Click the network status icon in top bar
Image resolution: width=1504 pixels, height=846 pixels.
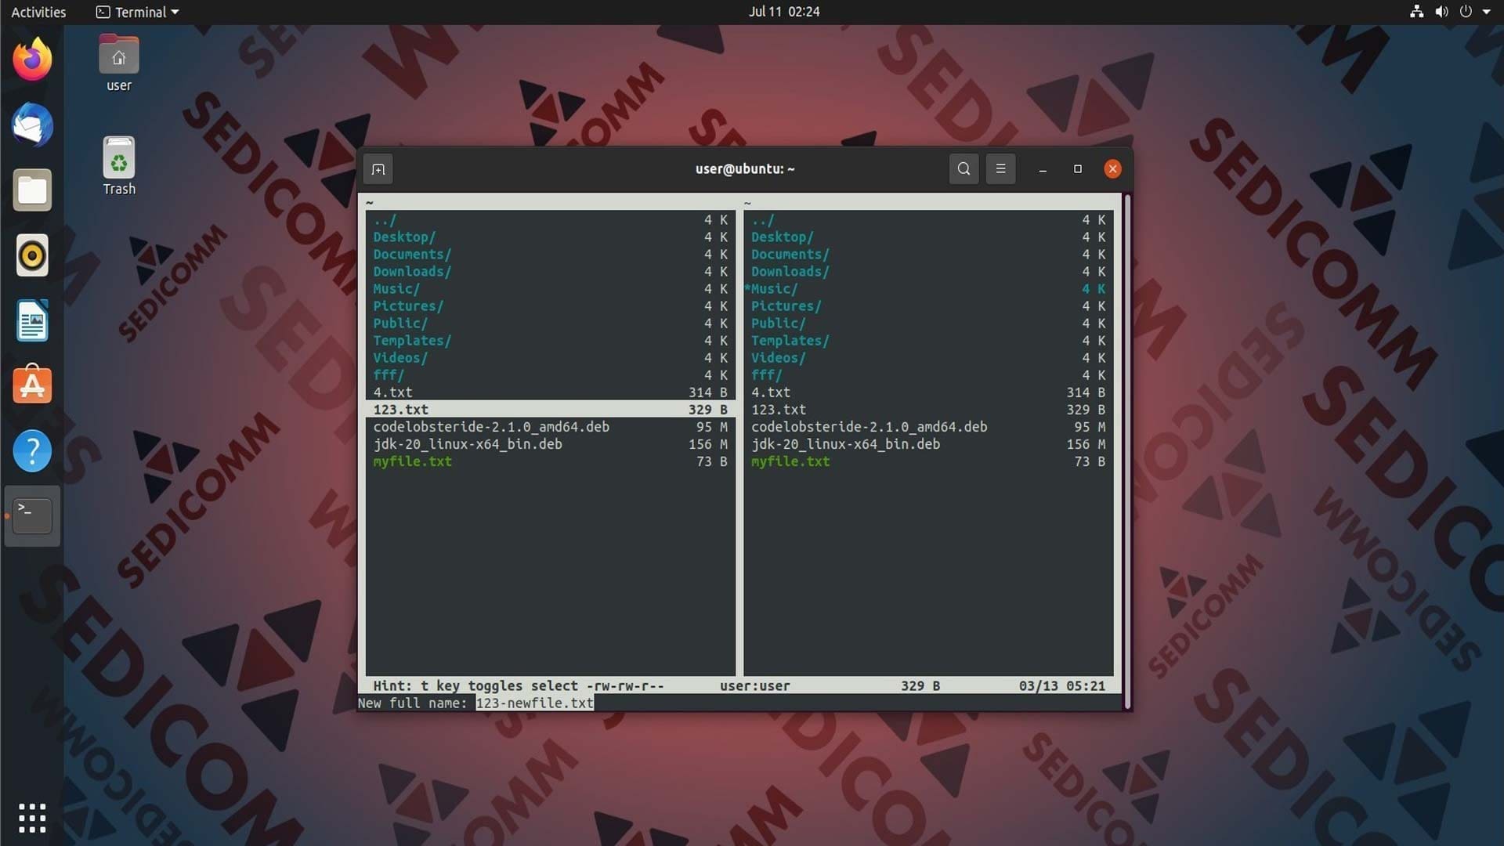[1416, 12]
